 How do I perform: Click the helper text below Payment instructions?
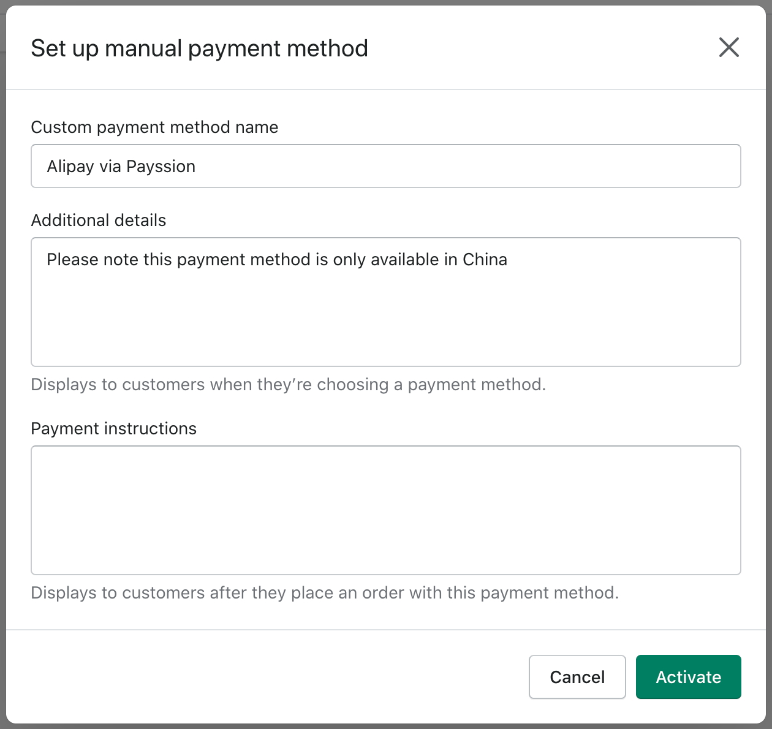[325, 593]
